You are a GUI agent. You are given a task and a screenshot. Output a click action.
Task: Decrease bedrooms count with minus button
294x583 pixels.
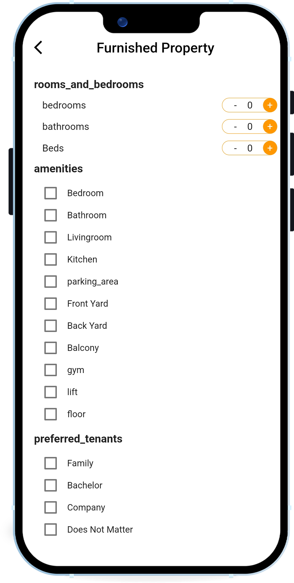coord(235,105)
